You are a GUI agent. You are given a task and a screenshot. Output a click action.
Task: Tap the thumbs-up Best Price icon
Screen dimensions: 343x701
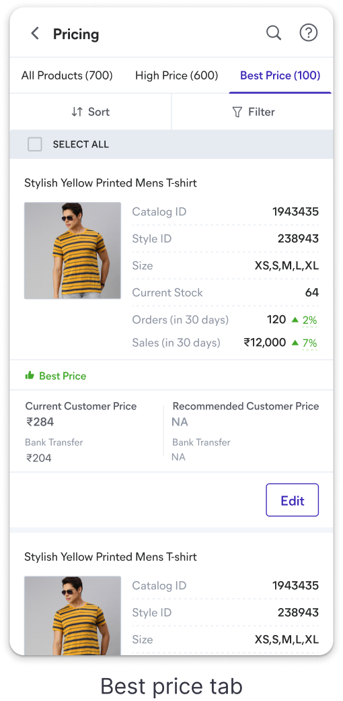30,376
